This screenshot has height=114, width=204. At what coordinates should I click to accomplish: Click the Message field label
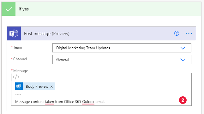point(21,71)
